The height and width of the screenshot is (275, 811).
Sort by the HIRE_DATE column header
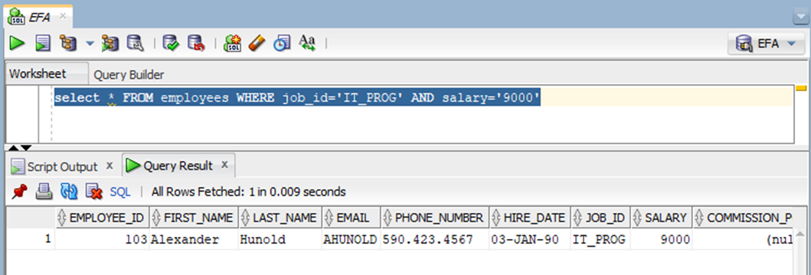pos(530,218)
